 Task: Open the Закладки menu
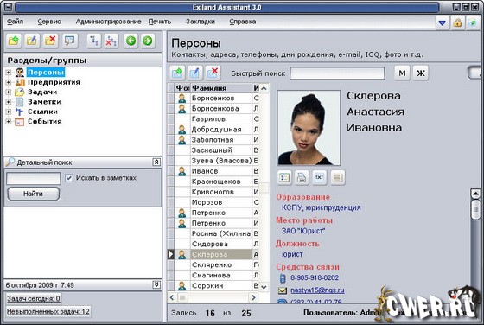pyautogui.click(x=201, y=22)
